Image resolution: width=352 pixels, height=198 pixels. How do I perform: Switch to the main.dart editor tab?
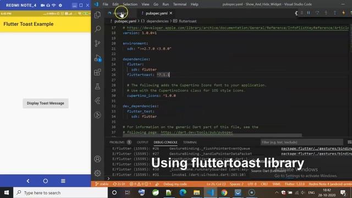(x=121, y=13)
